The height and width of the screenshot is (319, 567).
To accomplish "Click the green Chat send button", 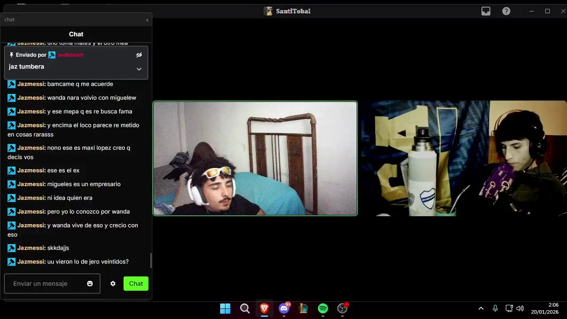I will 136,284.
